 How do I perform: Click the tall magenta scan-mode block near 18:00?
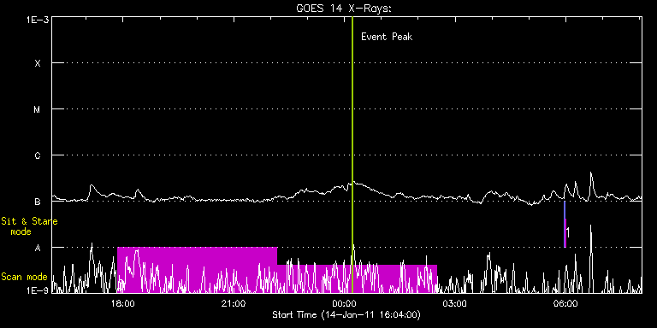point(197,270)
